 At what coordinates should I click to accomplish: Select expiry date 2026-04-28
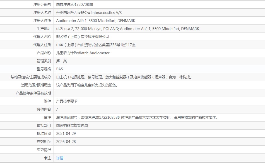tap(66, 142)
